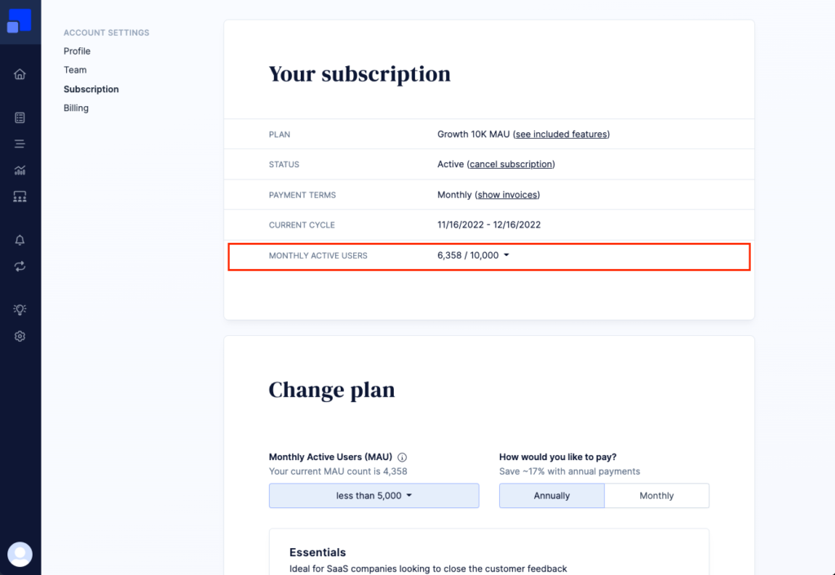Open user avatar at sidebar bottom
The image size is (835, 575).
pyautogui.click(x=20, y=555)
